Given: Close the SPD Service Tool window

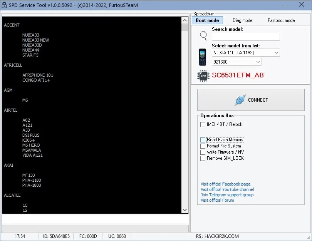Looking at the screenshot, I should 302,5.
